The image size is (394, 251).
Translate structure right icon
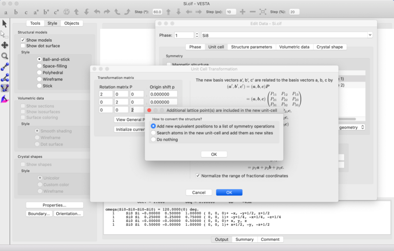[x=198, y=12]
